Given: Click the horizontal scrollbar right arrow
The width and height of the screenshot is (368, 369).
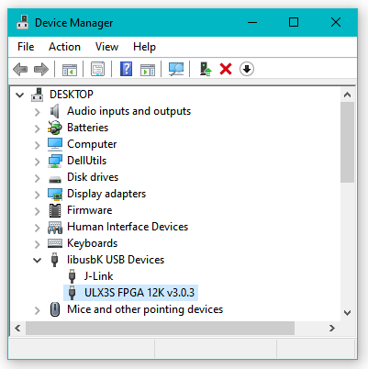Looking at the screenshot, I should (332, 329).
